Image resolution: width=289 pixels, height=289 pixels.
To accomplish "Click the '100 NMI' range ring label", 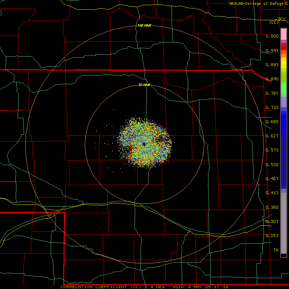I will 144,25.
